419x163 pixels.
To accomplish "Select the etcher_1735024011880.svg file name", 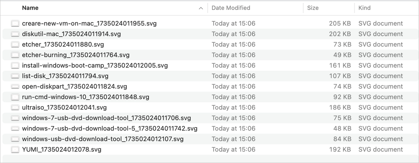I will (63, 44).
